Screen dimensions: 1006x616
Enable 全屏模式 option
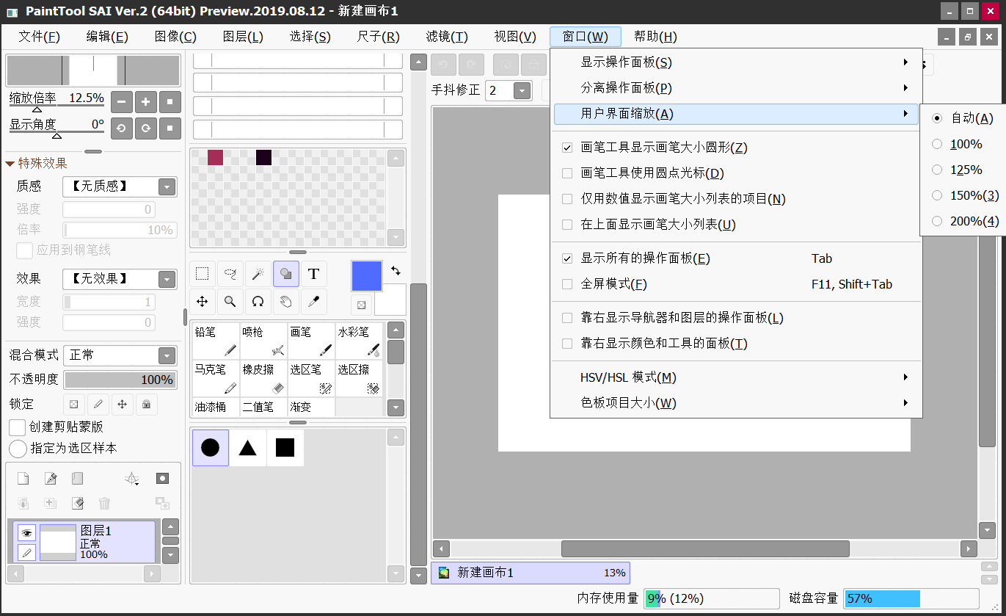pos(567,284)
